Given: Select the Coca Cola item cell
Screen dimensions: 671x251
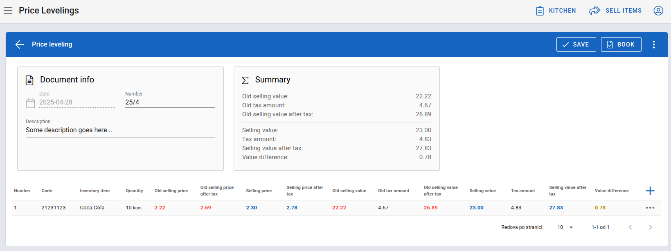Looking at the screenshot, I should (92, 208).
